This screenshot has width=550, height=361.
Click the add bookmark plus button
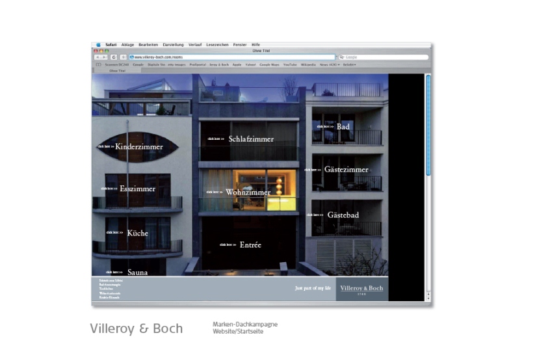pyautogui.click(x=123, y=57)
